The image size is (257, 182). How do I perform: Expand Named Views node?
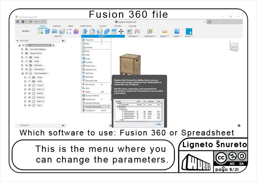[22, 53]
